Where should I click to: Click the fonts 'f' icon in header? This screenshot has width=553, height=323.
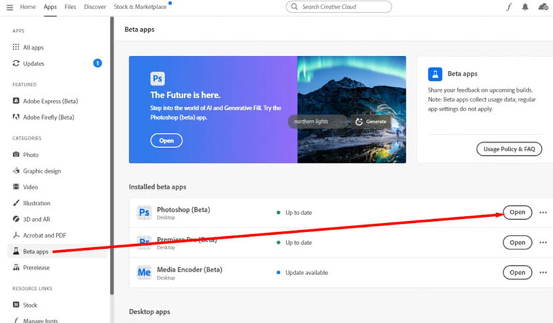(508, 7)
